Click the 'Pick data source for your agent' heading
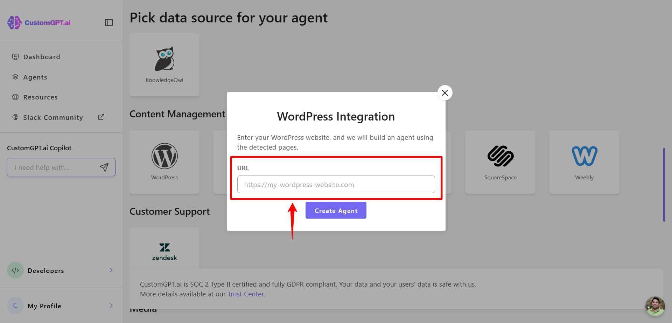 point(229,18)
